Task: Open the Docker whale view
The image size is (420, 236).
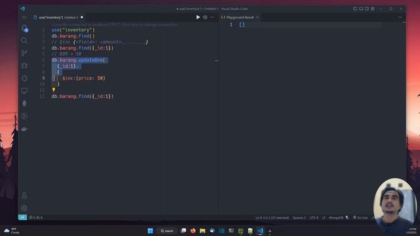Action: click(24, 128)
